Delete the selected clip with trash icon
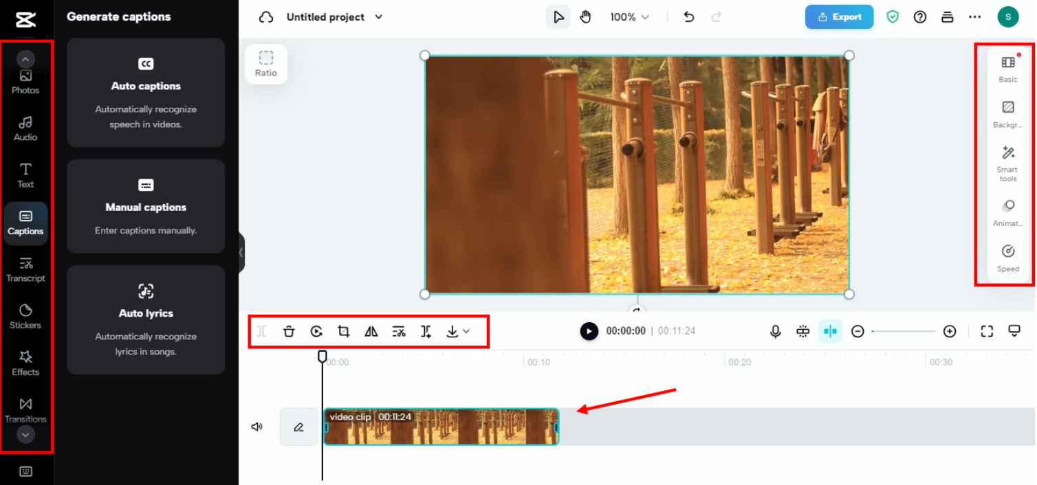 [x=289, y=332]
